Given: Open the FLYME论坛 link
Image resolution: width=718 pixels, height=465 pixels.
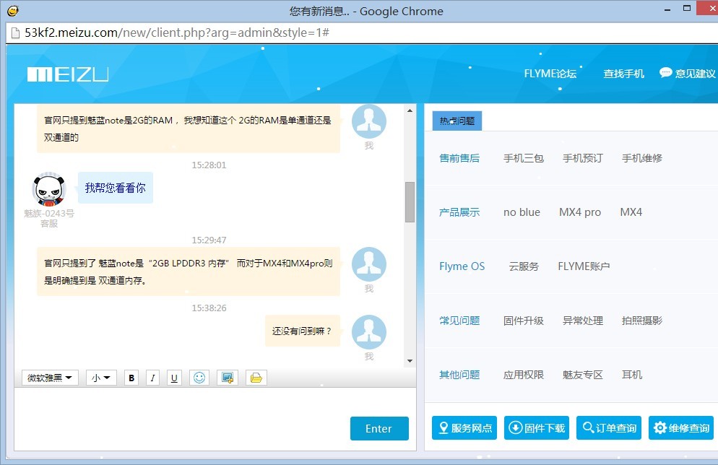Looking at the screenshot, I should 550,74.
